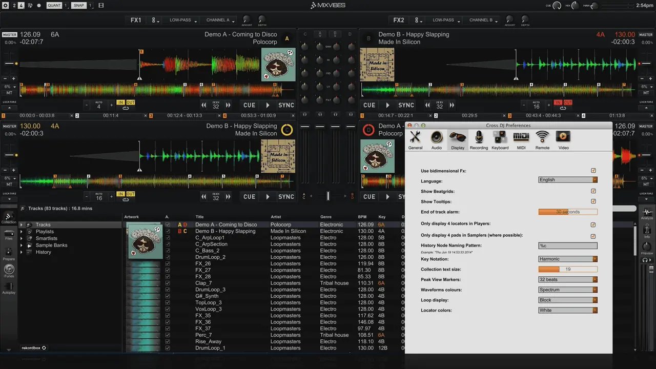Uncheck Use bidimensional Fx option
This screenshot has height=369, width=656.
click(x=593, y=171)
